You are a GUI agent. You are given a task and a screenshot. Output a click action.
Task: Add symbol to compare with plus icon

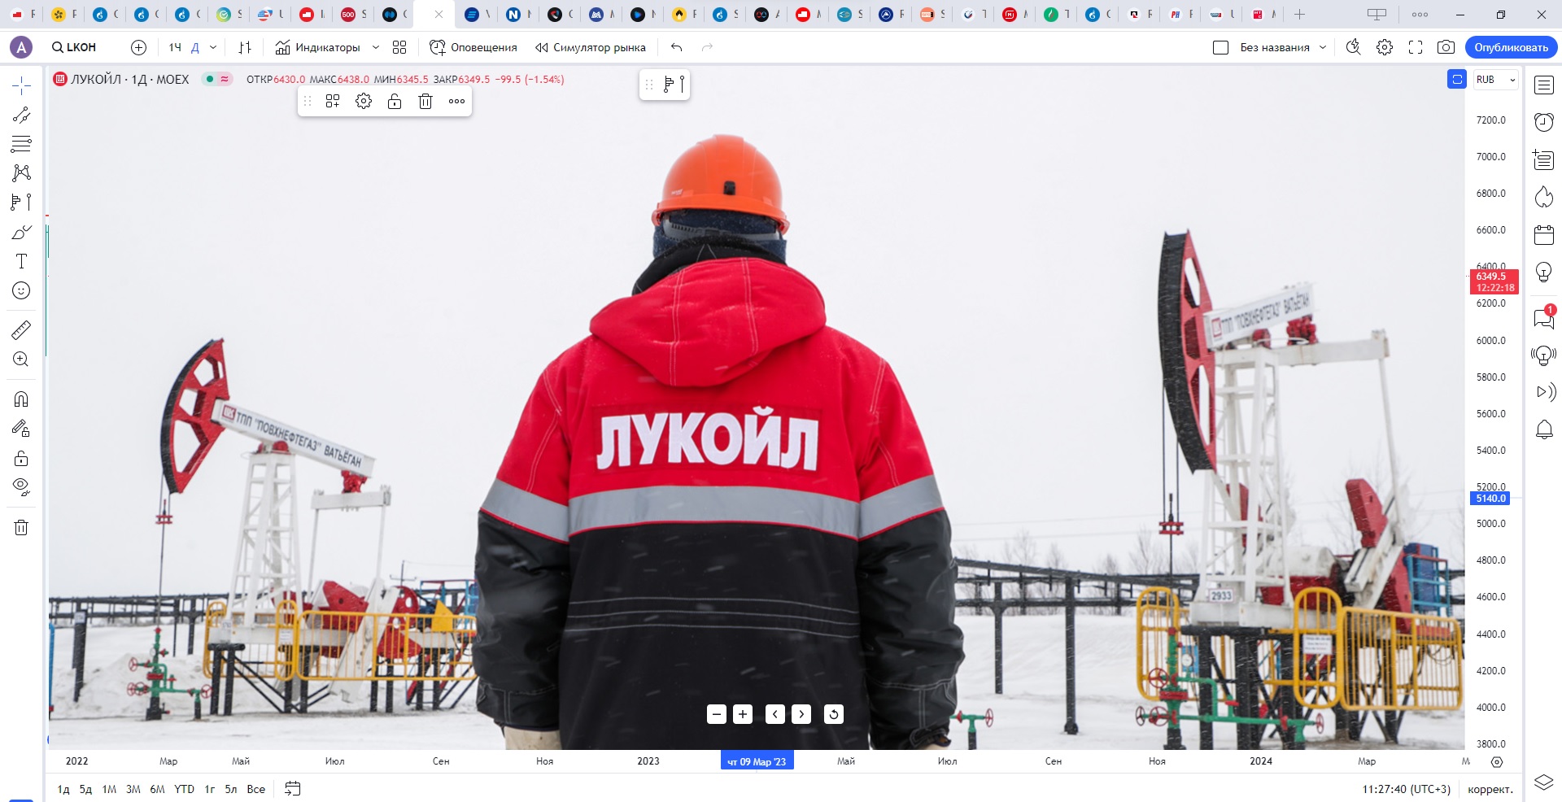[139, 47]
